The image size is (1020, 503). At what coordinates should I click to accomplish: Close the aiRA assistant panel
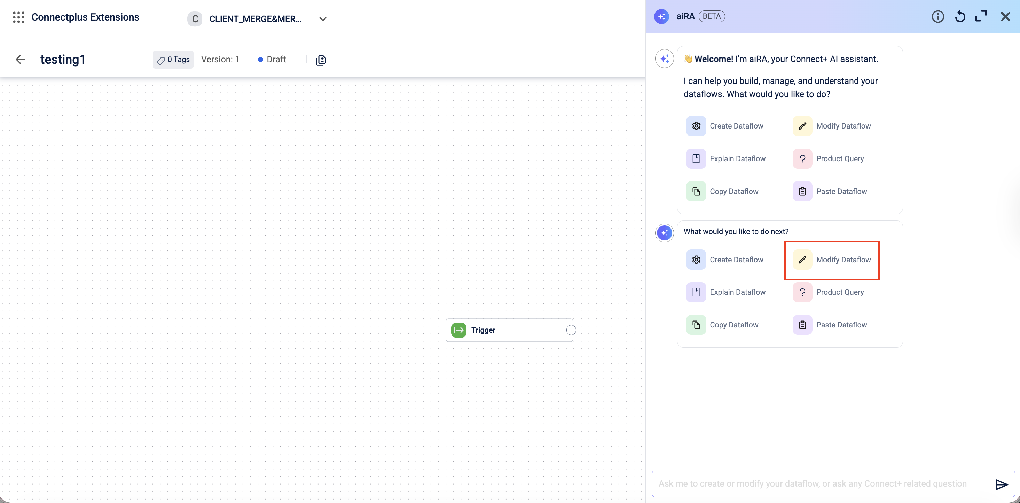1005,17
